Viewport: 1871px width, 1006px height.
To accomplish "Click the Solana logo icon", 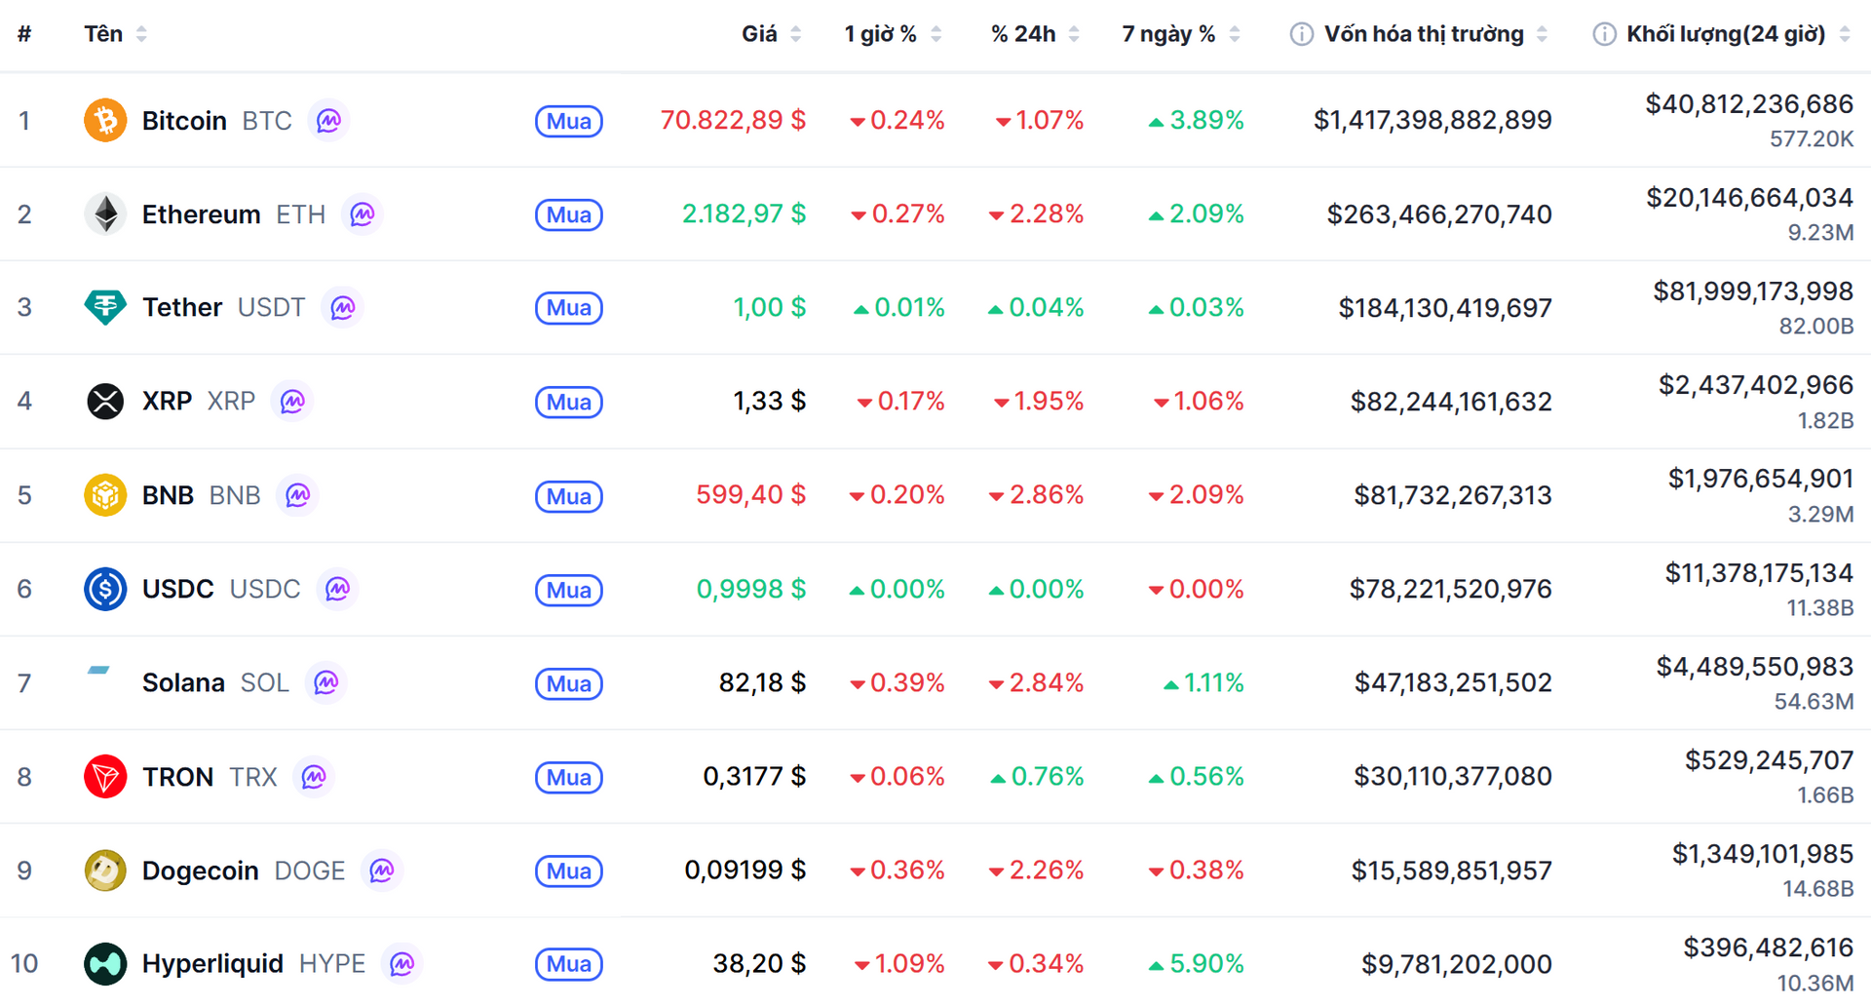I will (x=99, y=671).
